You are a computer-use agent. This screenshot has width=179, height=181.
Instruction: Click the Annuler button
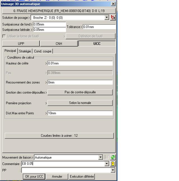coord(57,177)
